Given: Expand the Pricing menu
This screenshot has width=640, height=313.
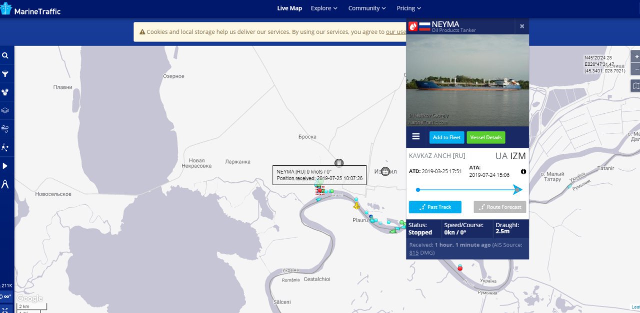Looking at the screenshot, I should click(408, 8).
